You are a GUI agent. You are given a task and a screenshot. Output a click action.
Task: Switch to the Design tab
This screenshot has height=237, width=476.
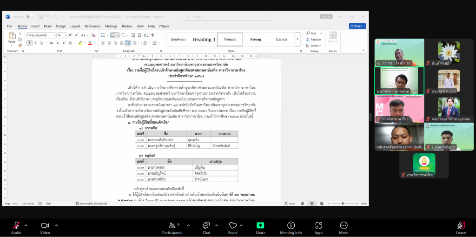click(x=61, y=26)
